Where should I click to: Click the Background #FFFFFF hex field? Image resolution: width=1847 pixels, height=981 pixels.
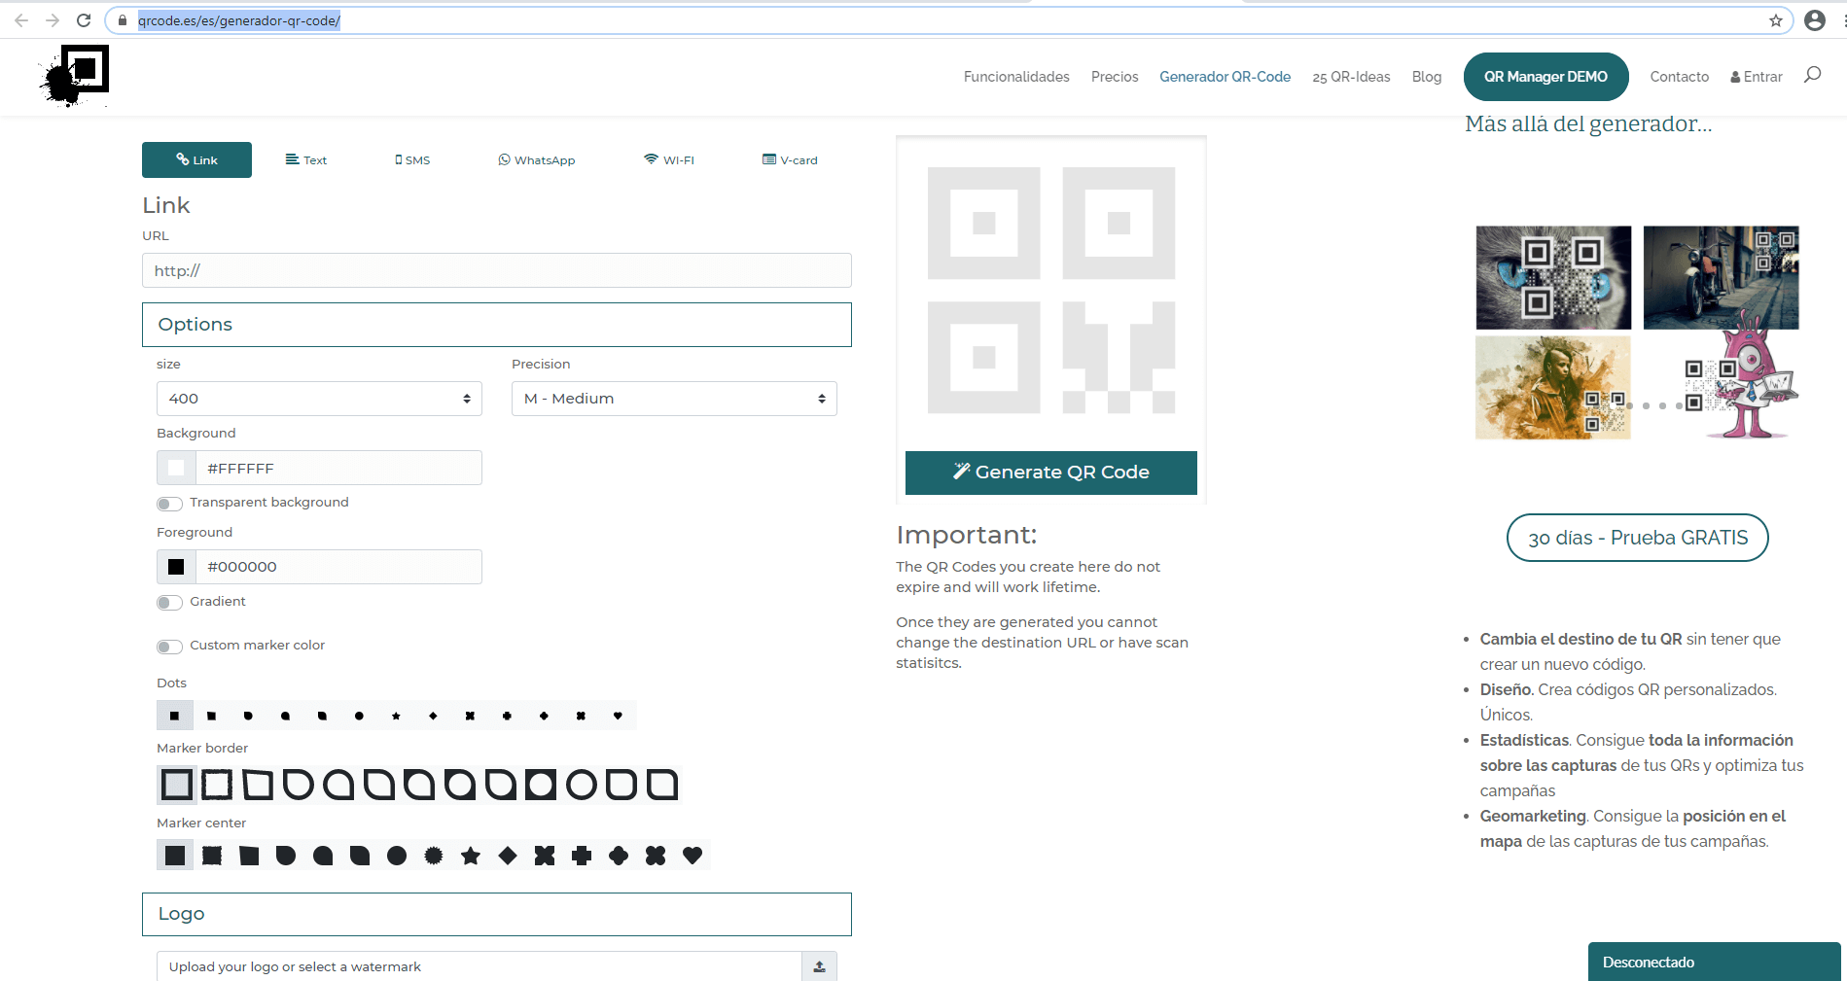338,468
